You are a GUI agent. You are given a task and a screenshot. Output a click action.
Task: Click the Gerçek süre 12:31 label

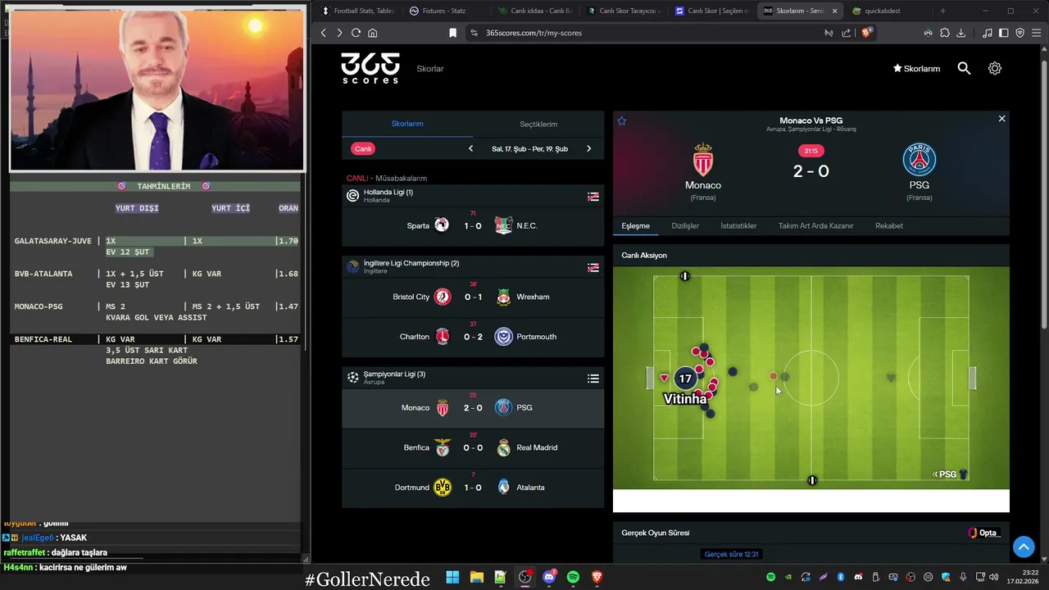tap(732, 554)
